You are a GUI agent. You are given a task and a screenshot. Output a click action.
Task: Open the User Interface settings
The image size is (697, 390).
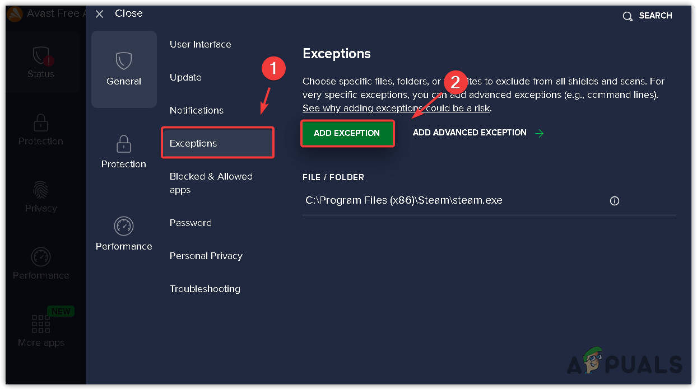pos(201,44)
